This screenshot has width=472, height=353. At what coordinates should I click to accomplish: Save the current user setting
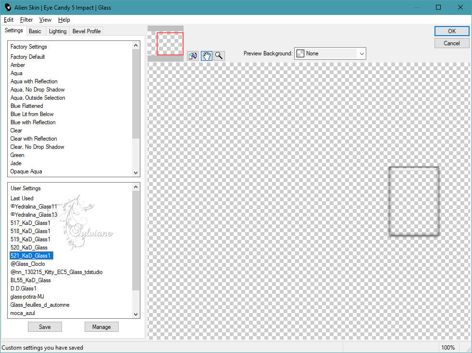point(45,327)
